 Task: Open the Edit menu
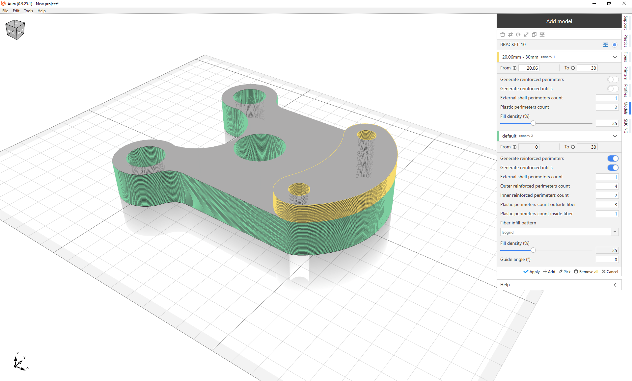(x=16, y=11)
